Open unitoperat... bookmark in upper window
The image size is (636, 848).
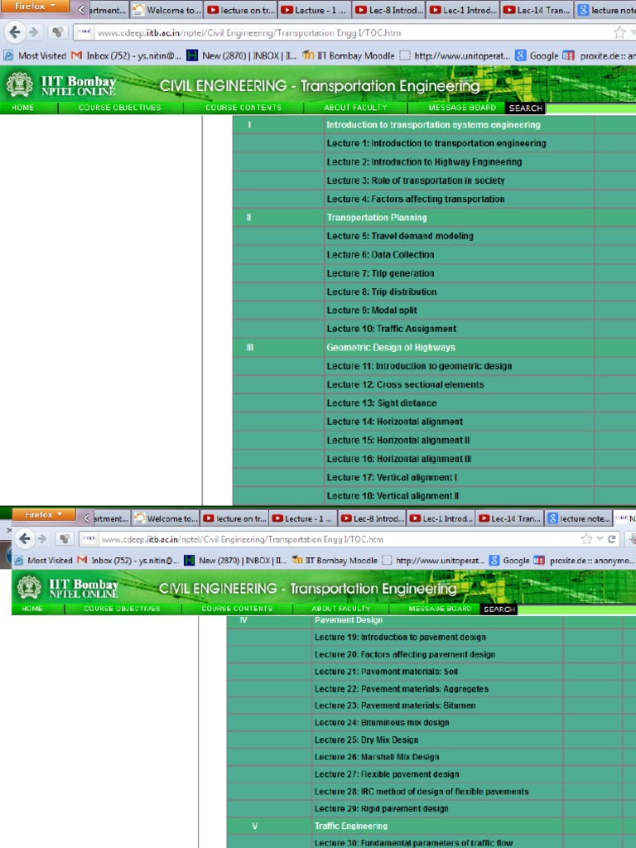455,55
